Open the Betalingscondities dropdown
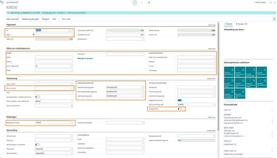277x158 pixels. point(72,123)
